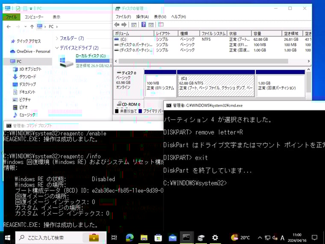The width and height of the screenshot is (325, 244).
Task: Sort by 種類 column header
Action: (x=189, y=33)
